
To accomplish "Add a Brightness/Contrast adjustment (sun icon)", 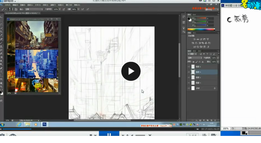I will tap(194, 39).
